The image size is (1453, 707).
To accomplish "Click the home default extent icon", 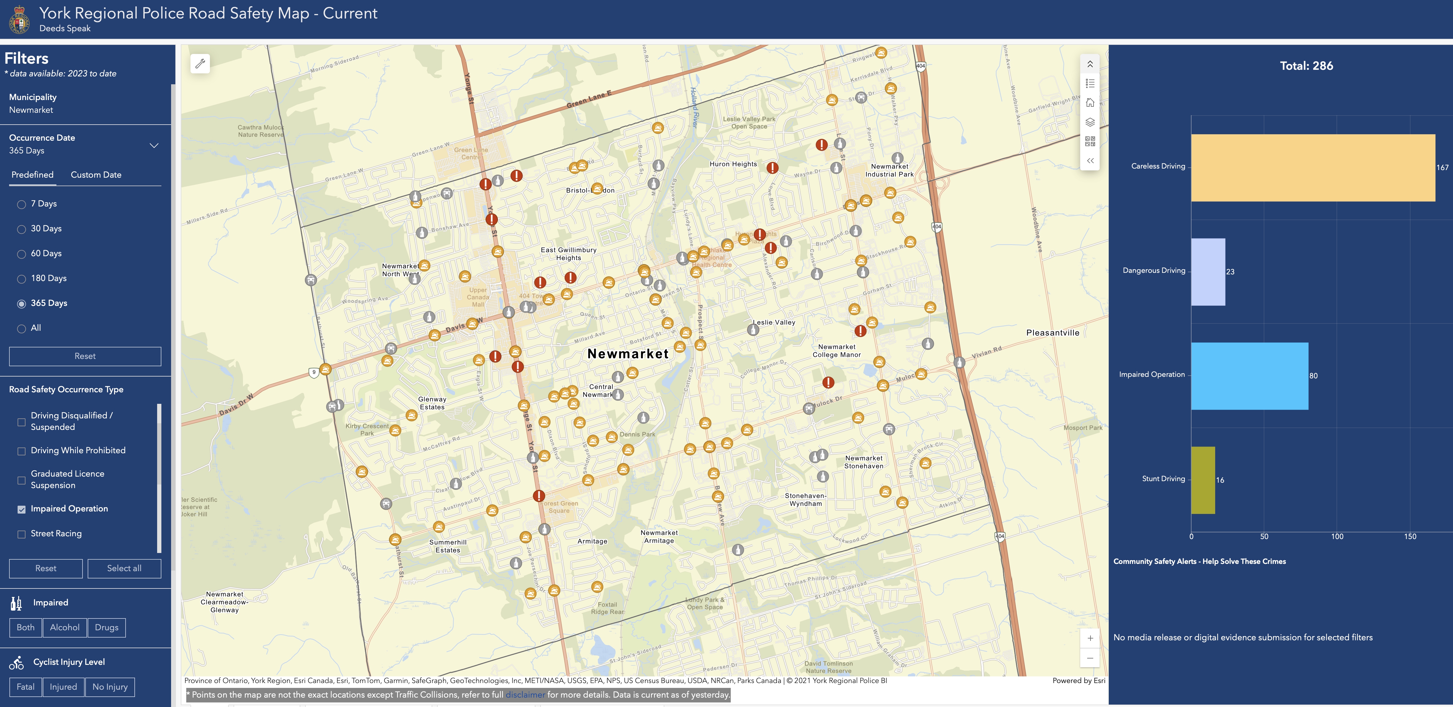I will [x=1090, y=102].
